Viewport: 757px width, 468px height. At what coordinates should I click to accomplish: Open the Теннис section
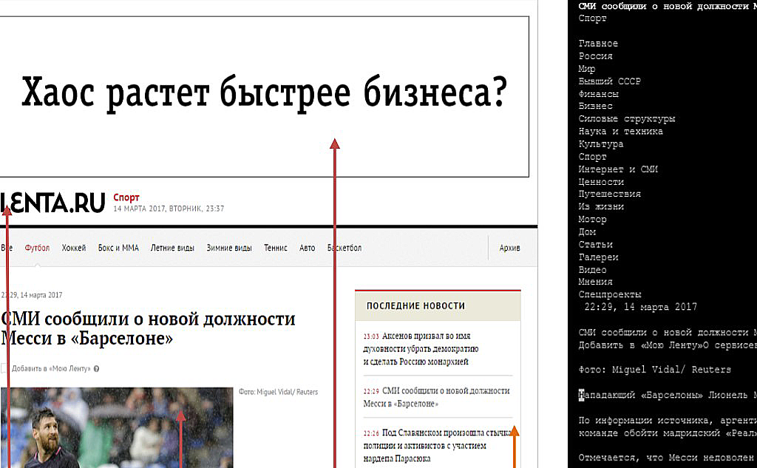tap(275, 248)
